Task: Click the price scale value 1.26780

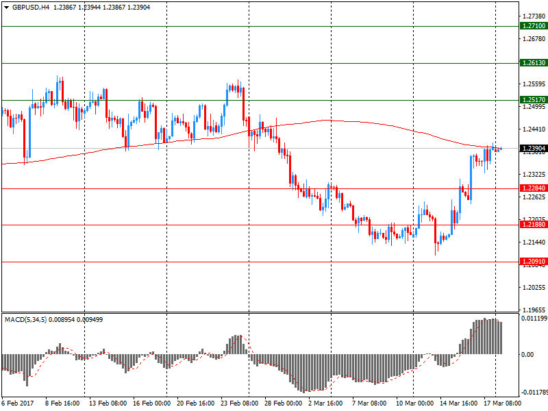Action: (534, 39)
